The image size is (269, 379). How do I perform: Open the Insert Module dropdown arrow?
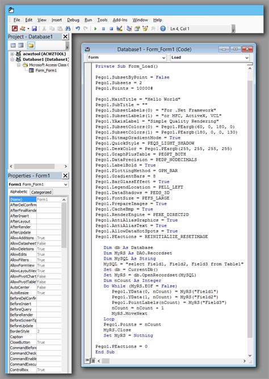click(28, 28)
